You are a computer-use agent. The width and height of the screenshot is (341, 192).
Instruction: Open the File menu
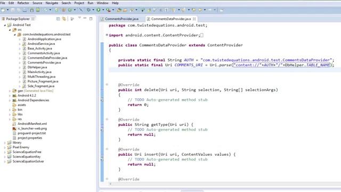[x=3, y=3]
